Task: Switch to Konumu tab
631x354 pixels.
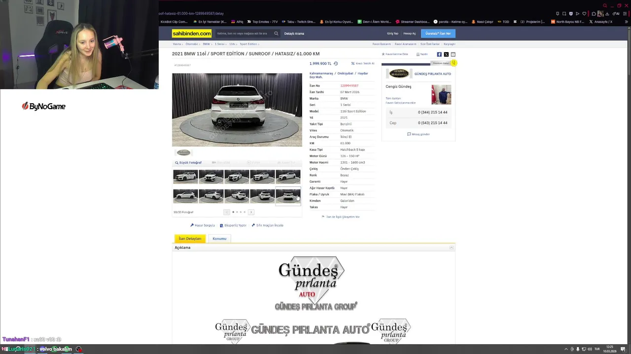Action: [219, 238]
